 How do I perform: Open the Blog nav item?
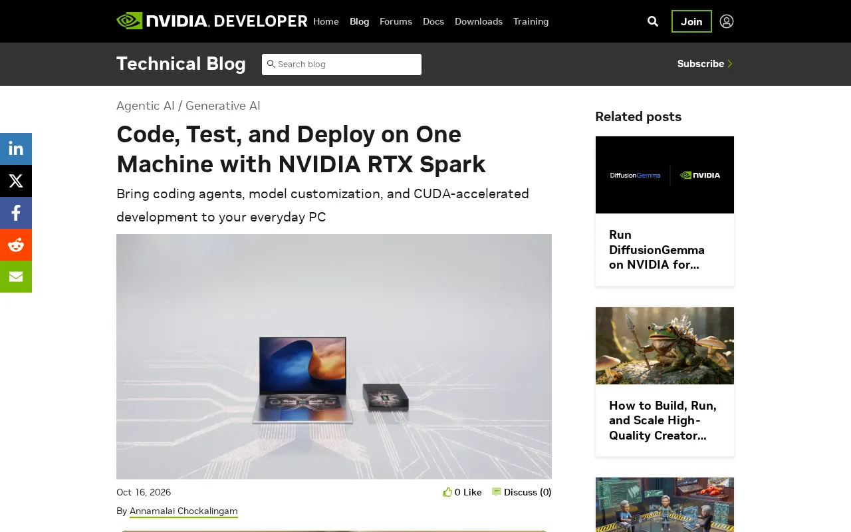pos(359,21)
